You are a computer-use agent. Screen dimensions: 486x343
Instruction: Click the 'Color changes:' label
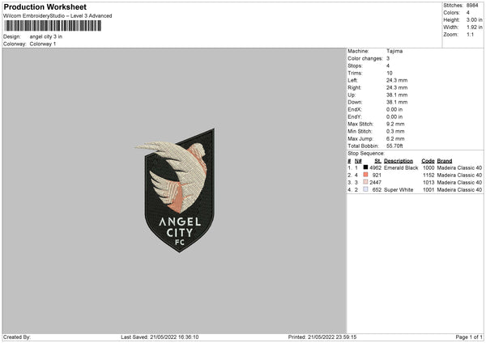point(365,58)
